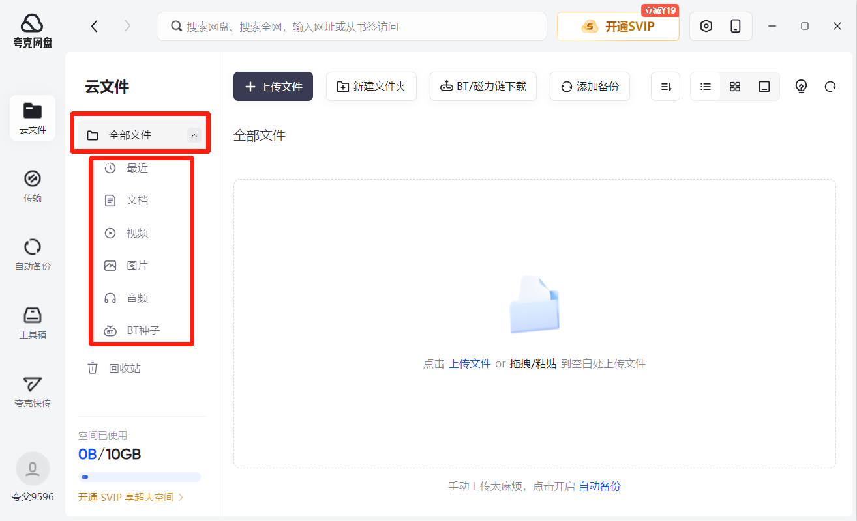Screen dimensions: 857x521
Task: Click the lightbulb tips icon
Action: [802, 87]
